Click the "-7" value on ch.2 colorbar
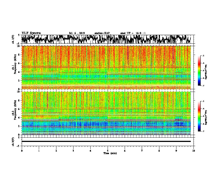Image resolution: width=218 pixels, height=169 pixels. pyautogui.click(x=203, y=131)
